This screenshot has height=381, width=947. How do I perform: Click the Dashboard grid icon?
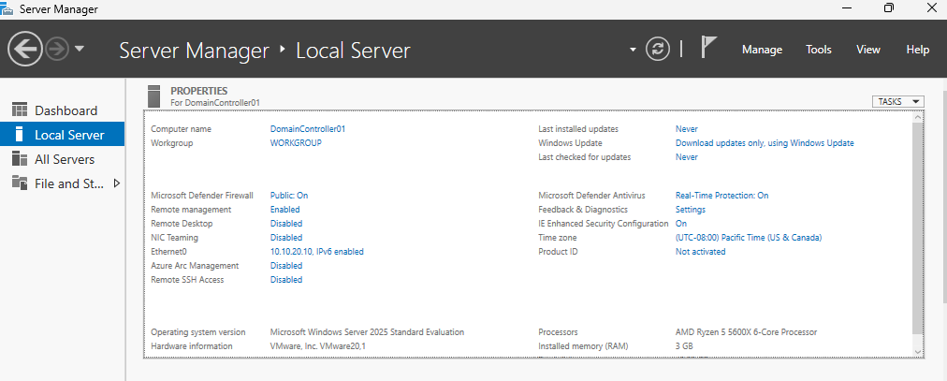point(20,110)
